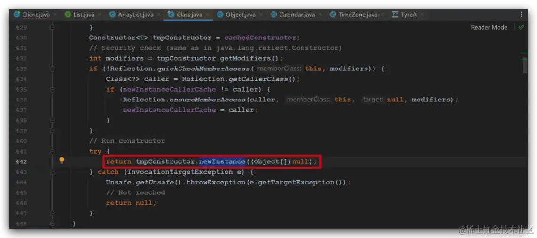The width and height of the screenshot is (537, 238).
Task: Close the TimeZone.java tab
Action: (383, 15)
